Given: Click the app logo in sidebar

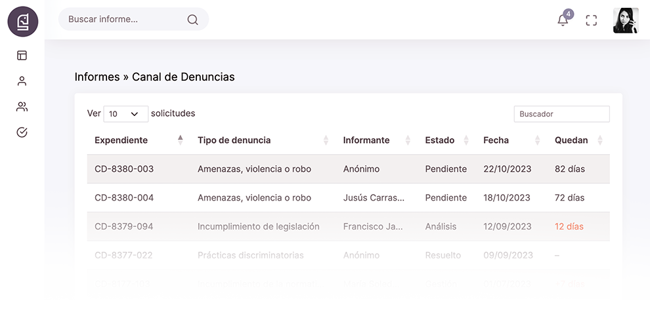Looking at the screenshot, I should pos(23,21).
